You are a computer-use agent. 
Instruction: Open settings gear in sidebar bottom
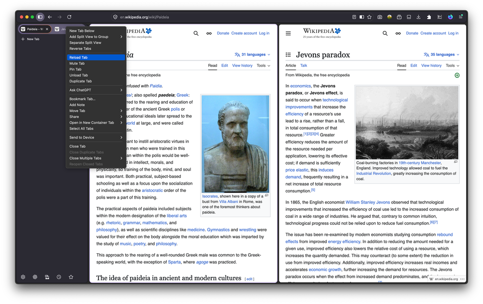(x=23, y=277)
